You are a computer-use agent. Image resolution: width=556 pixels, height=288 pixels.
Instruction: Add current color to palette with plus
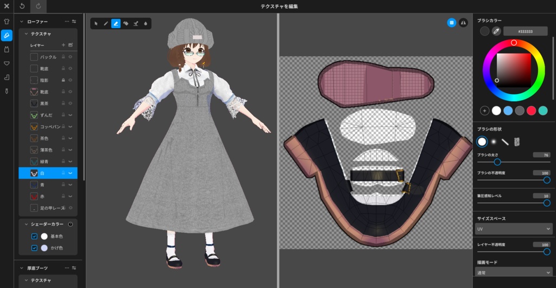(x=484, y=110)
